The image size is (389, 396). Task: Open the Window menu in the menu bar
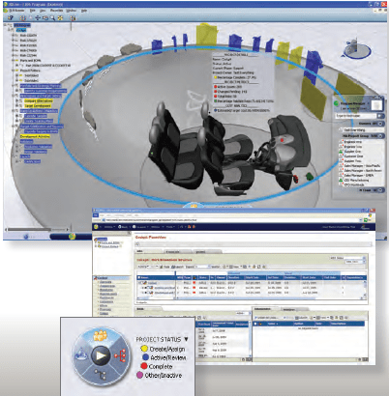(71, 11)
